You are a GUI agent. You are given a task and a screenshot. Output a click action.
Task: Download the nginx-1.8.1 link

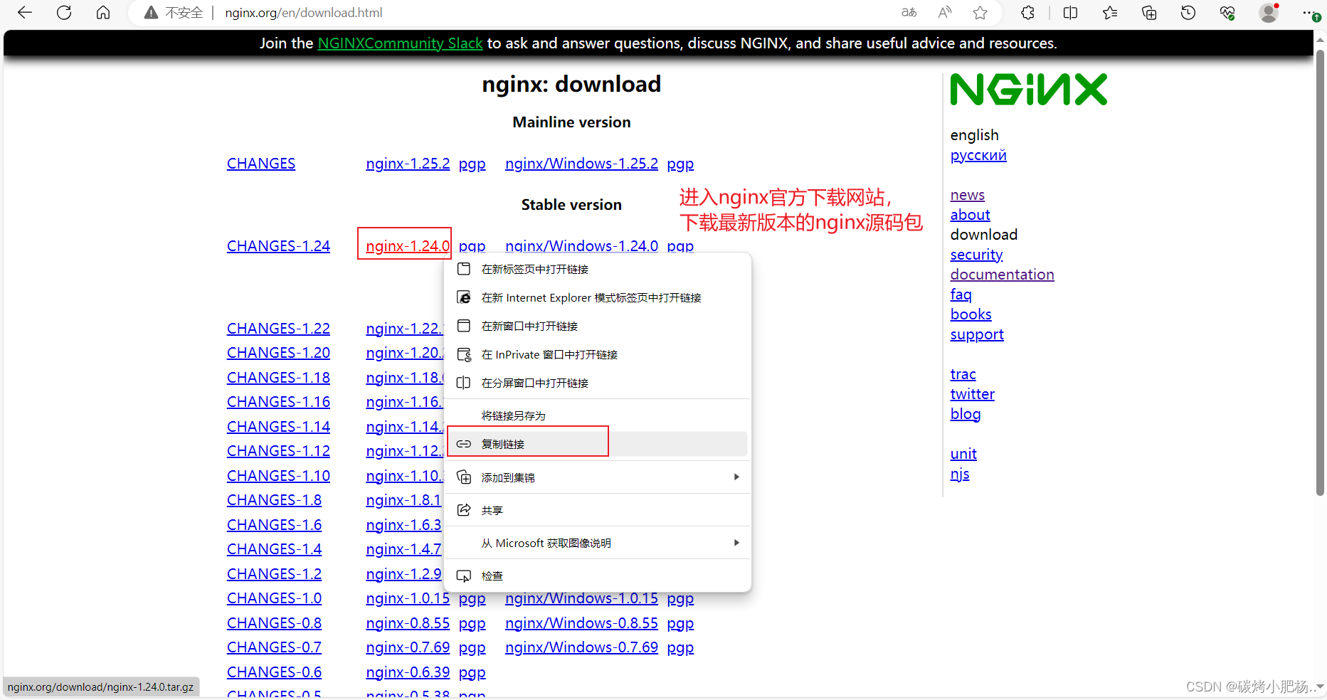(403, 500)
